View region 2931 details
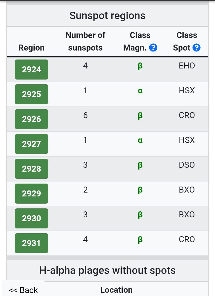The width and height of the screenshot is (215, 296). click(31, 243)
